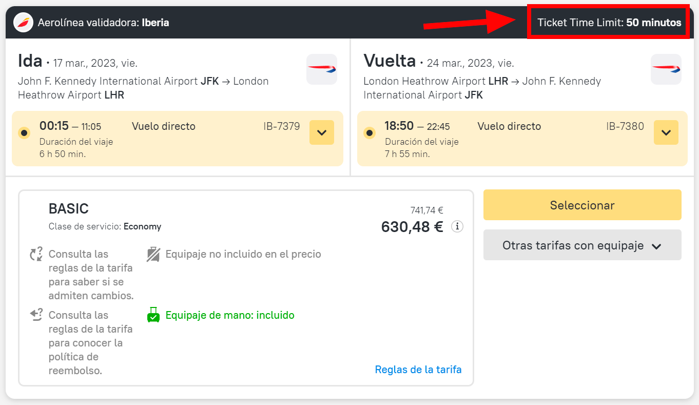The width and height of the screenshot is (699, 405).
Task: Click the Iberia airline logo icon
Action: [x=23, y=23]
